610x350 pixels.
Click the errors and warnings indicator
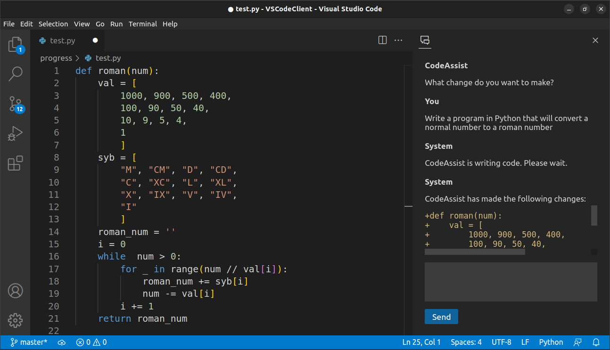click(91, 342)
